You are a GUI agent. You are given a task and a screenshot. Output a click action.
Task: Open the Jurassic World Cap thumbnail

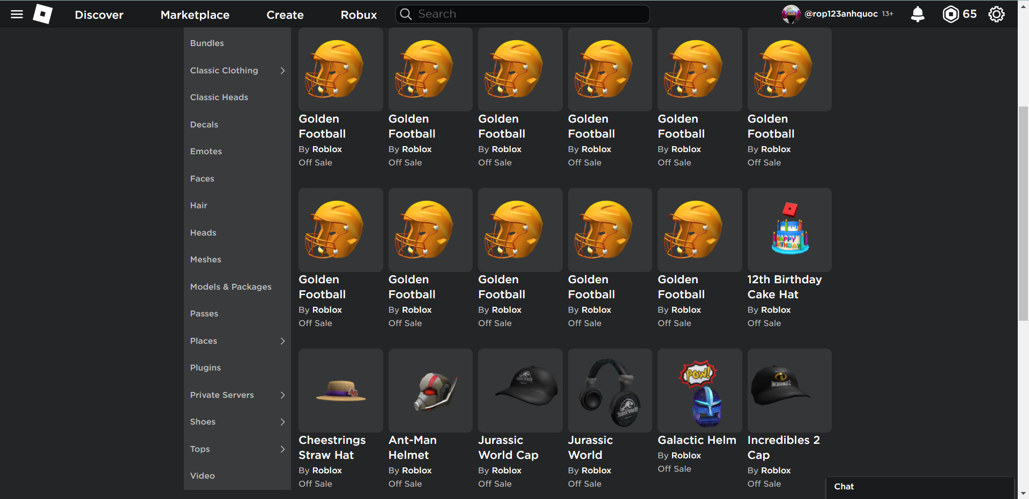point(520,390)
